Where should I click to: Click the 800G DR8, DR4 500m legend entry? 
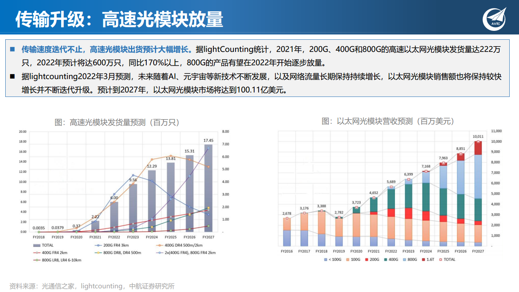(x=117, y=252)
